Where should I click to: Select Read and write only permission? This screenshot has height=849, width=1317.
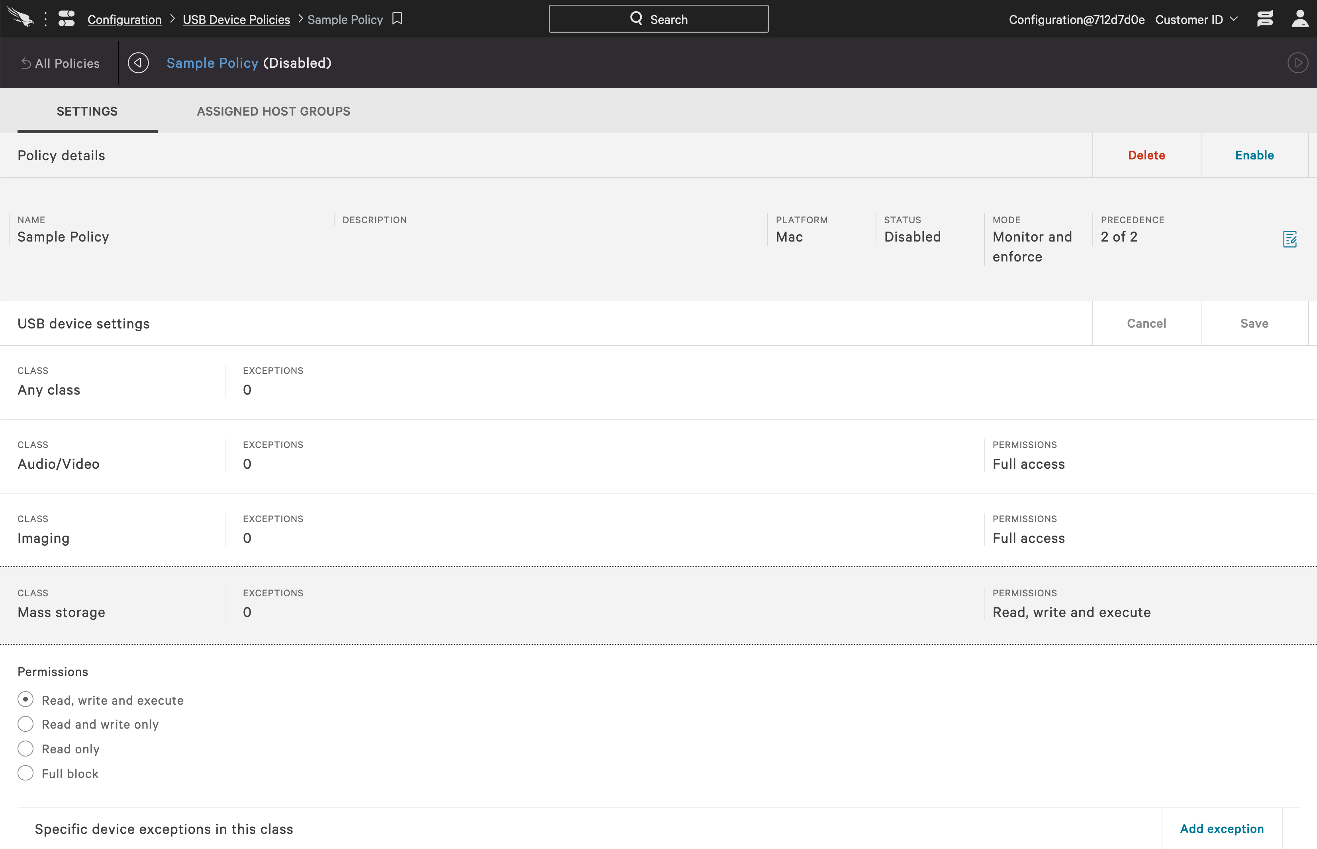(x=25, y=724)
